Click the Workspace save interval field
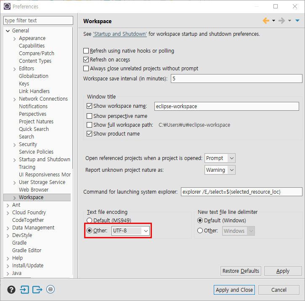Screen dimensions: 305x301 coord(236,78)
